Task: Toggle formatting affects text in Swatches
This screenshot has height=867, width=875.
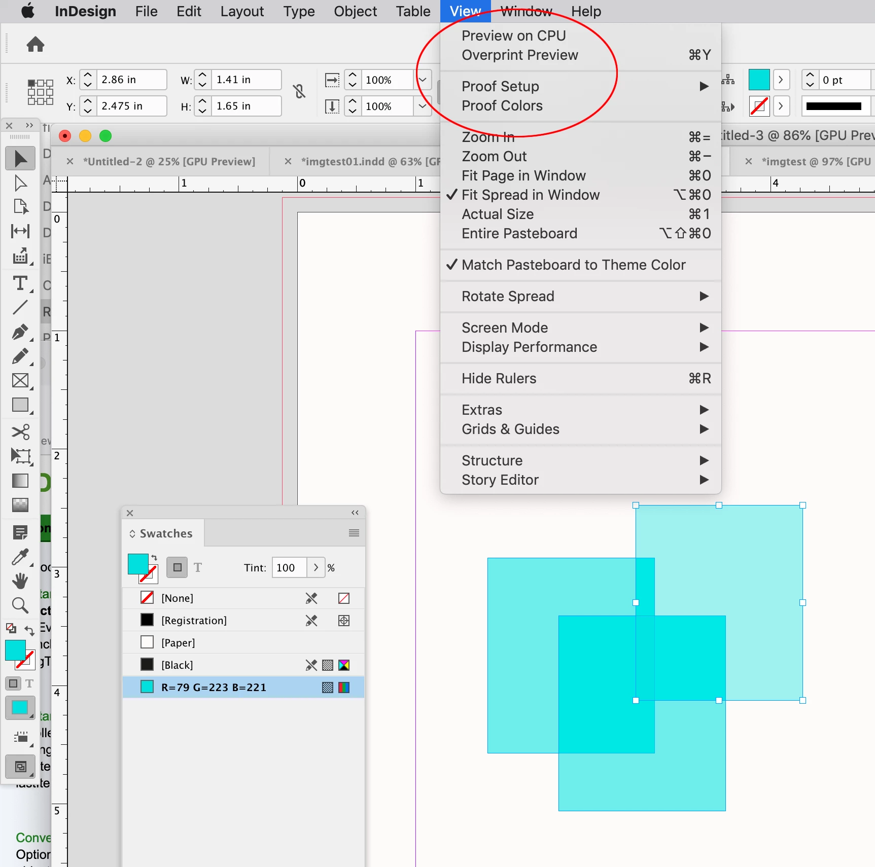Action: [x=198, y=567]
